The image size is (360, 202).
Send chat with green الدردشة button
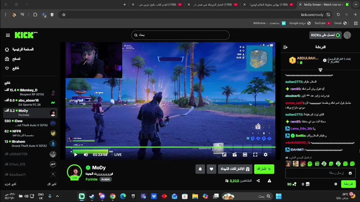click(x=348, y=184)
